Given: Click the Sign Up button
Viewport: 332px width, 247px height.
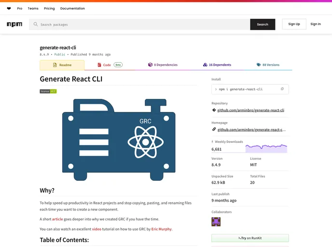Looking at the screenshot, I should pos(294,24).
